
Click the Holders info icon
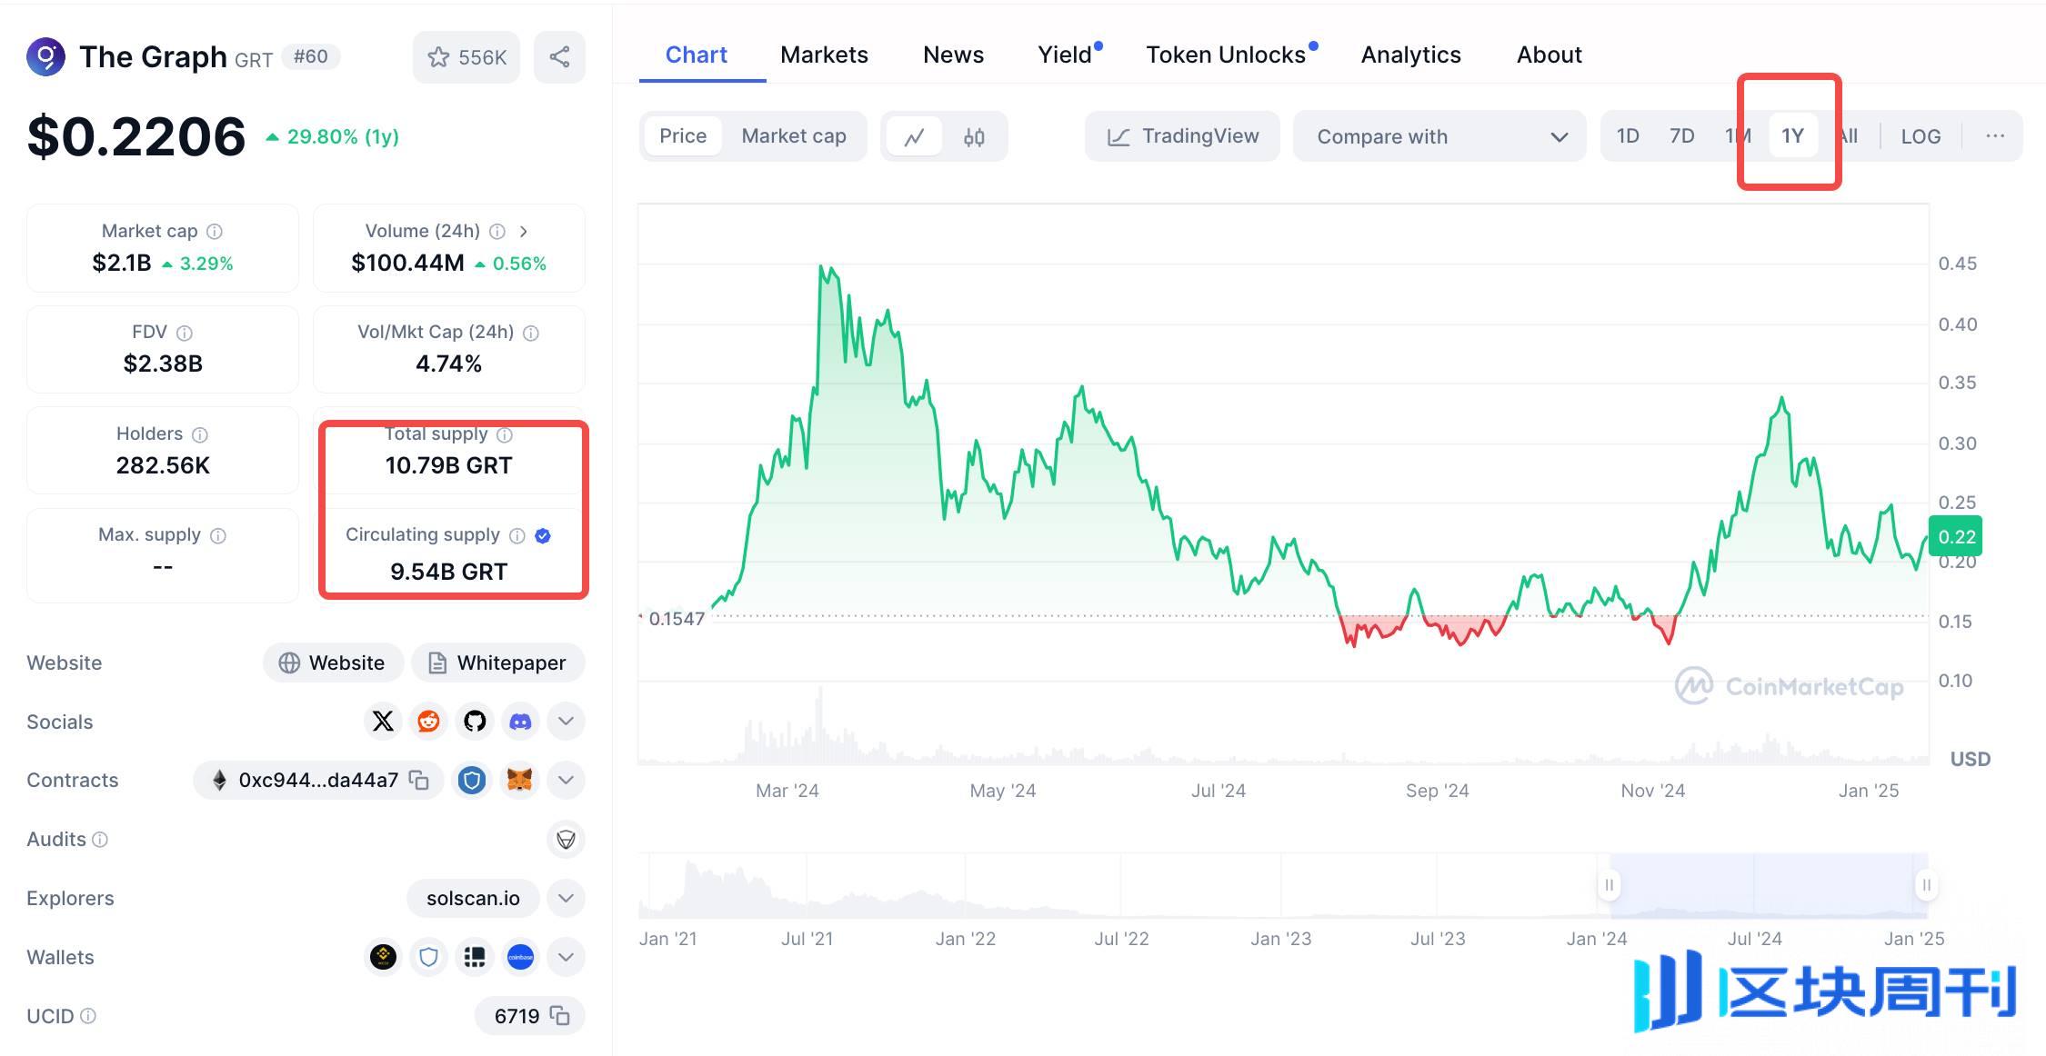coord(200,434)
